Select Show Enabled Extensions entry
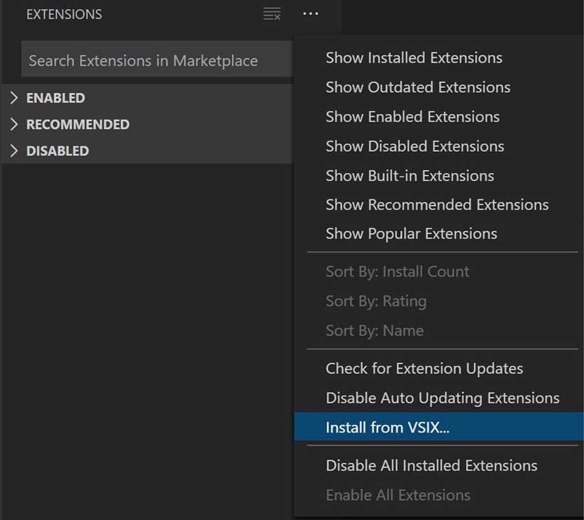Image resolution: width=584 pixels, height=520 pixels. click(x=439, y=117)
